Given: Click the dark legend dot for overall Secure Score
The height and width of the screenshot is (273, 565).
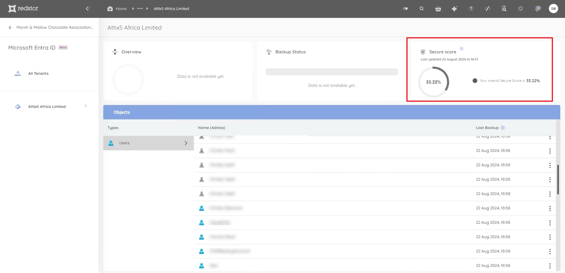Looking at the screenshot, I should point(475,81).
